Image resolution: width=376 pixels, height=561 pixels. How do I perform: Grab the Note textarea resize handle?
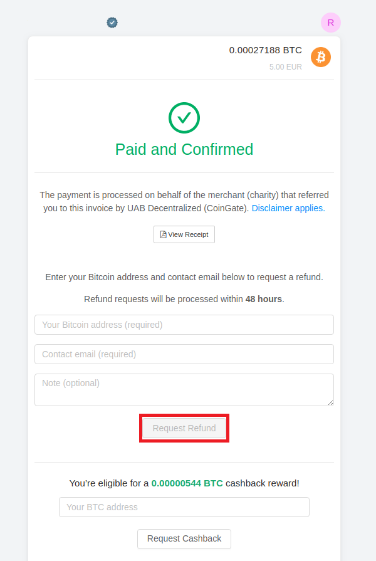tap(330, 403)
